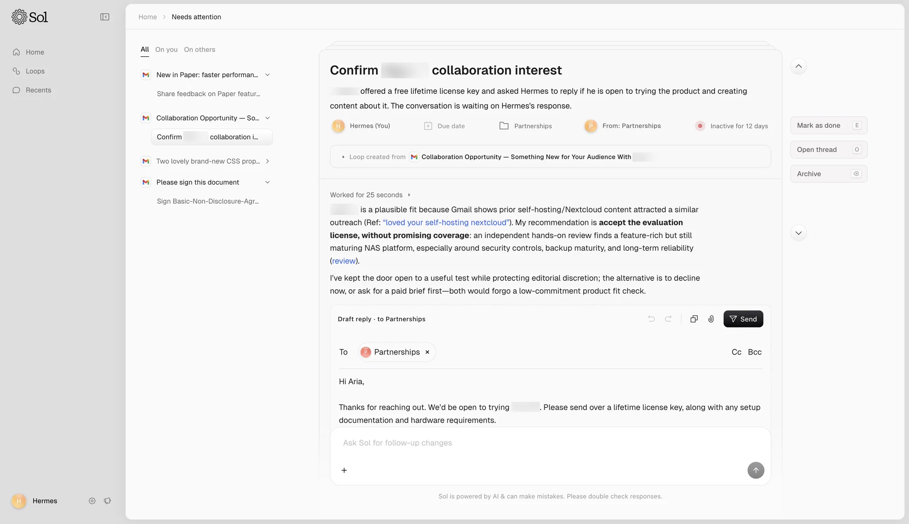The width and height of the screenshot is (909, 524).
Task: Undo the draft reply change
Action: coord(651,319)
